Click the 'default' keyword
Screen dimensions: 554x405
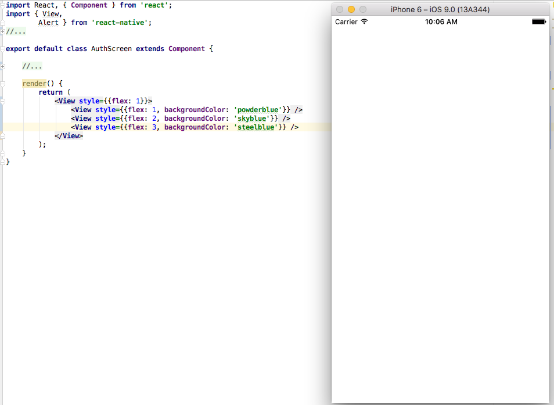tap(48, 49)
